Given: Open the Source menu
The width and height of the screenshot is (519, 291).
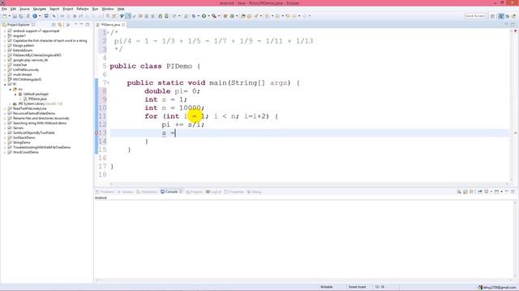Looking at the screenshot, I should (24, 9).
